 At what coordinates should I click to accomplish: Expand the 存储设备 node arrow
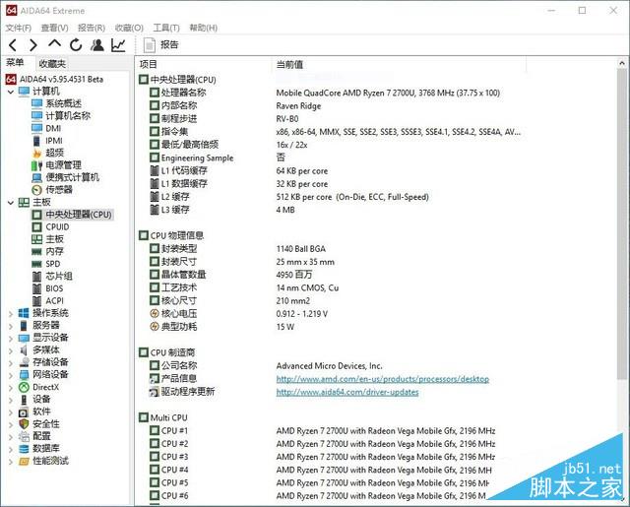click(11, 362)
